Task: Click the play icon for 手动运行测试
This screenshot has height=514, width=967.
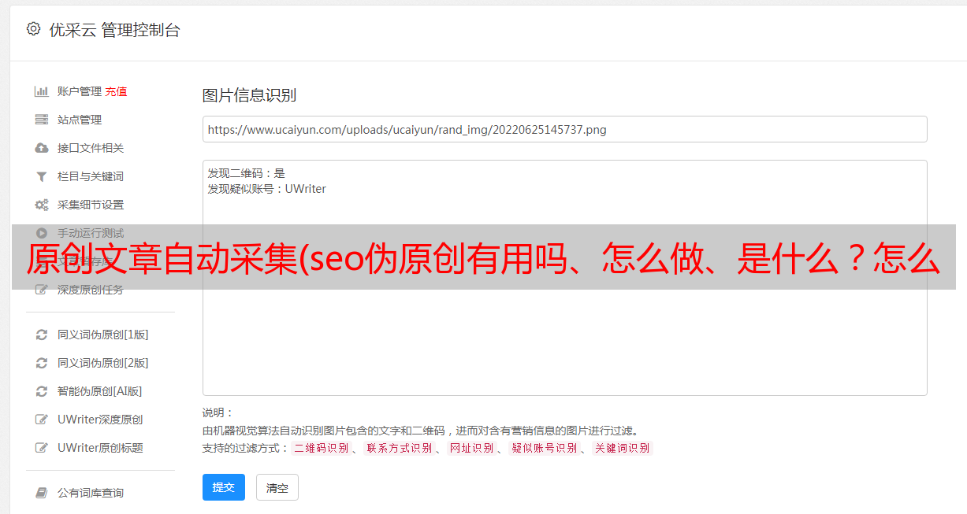Action: tap(42, 233)
